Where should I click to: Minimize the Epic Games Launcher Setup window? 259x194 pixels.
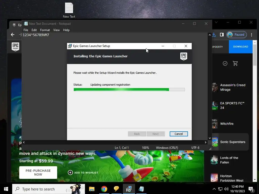pyautogui.click(x=163, y=46)
